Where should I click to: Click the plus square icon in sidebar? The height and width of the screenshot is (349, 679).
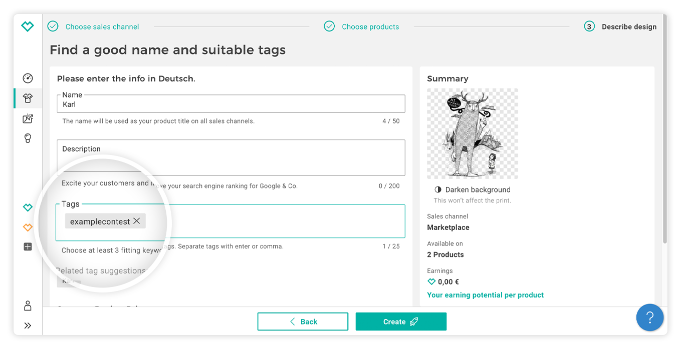pyautogui.click(x=28, y=246)
